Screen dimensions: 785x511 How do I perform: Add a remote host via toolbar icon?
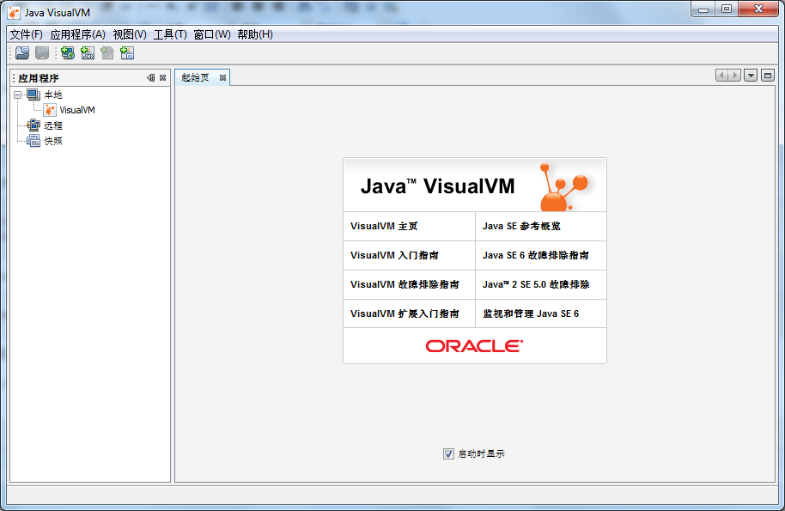click(x=68, y=53)
